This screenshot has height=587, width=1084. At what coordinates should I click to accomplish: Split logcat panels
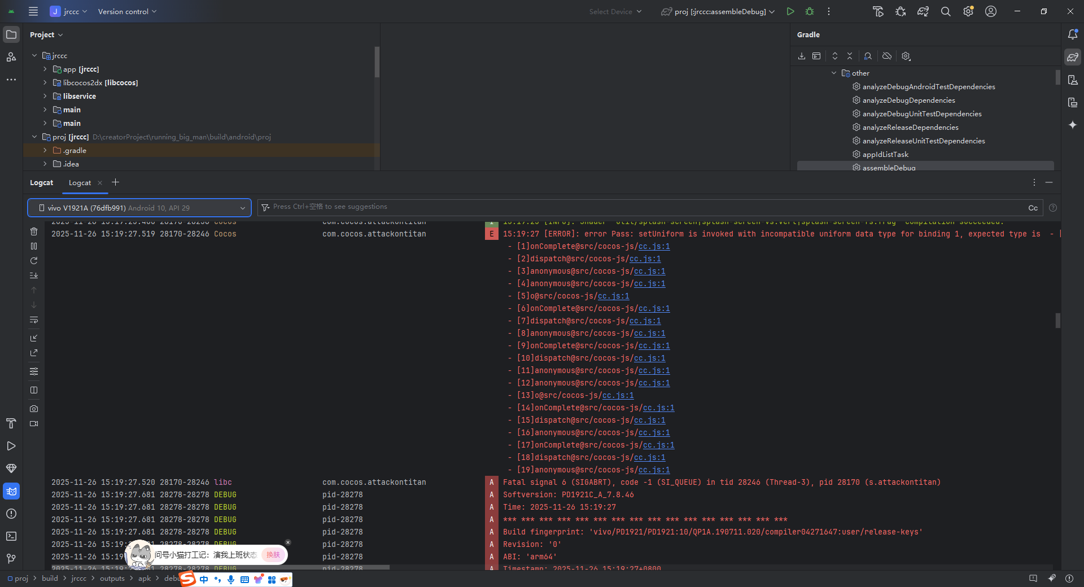coord(34,390)
